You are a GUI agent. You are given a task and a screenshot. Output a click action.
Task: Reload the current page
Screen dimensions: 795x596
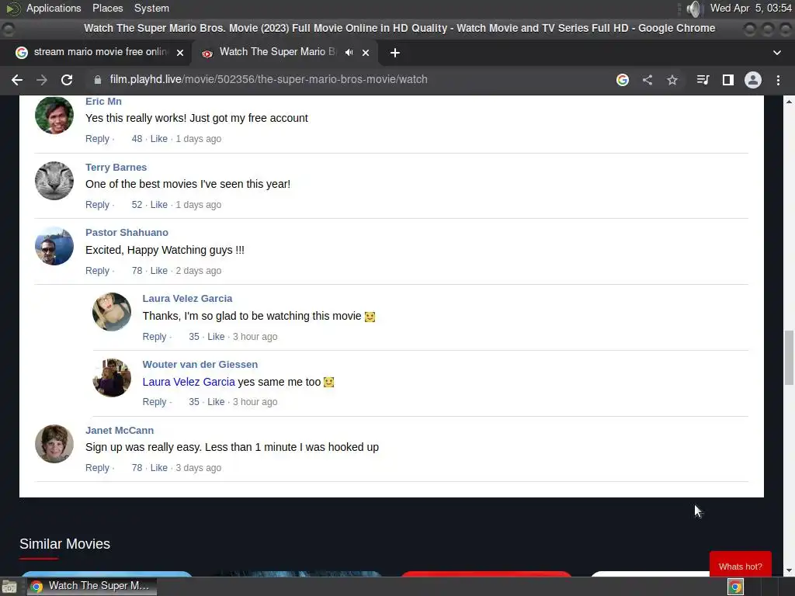point(67,80)
